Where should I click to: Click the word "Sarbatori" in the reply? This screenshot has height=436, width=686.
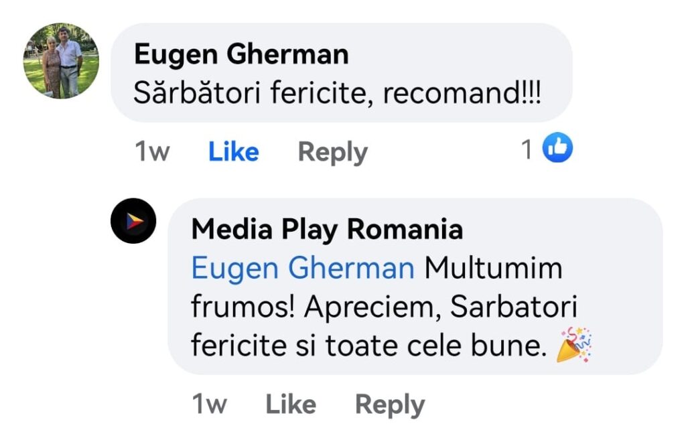[514, 307]
